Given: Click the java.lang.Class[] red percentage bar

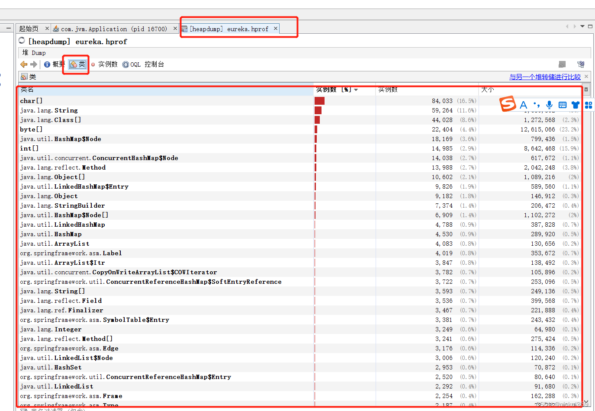Looking at the screenshot, I should [317, 120].
